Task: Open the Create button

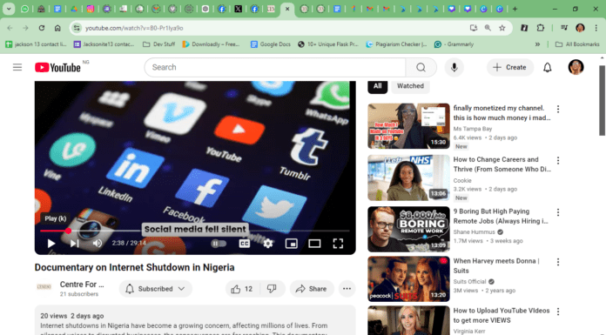Action: pos(509,67)
